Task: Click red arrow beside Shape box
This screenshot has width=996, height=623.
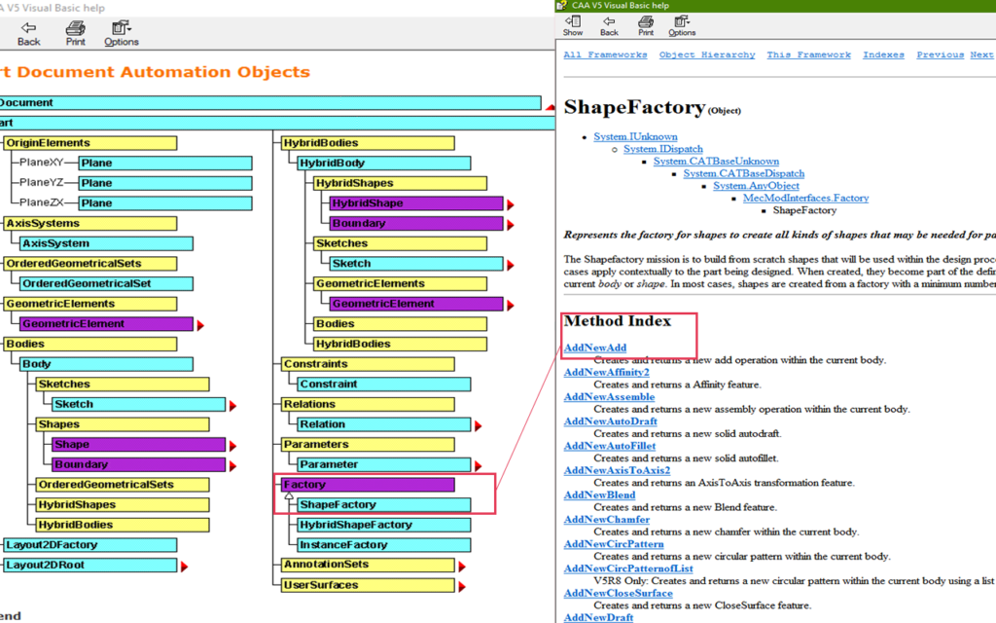Action: (232, 446)
